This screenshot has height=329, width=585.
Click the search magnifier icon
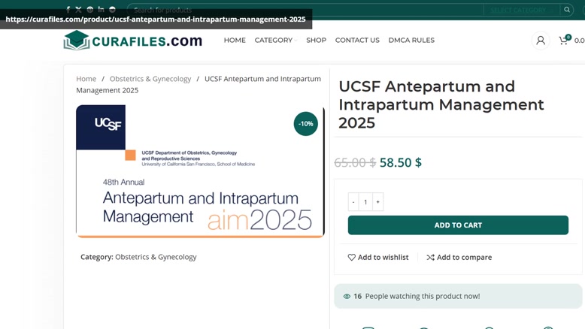pyautogui.click(x=567, y=10)
